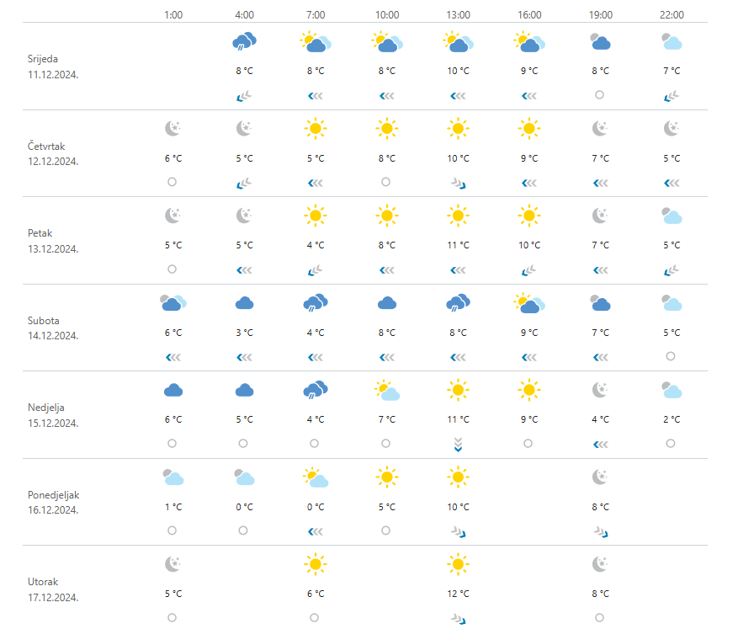Screen dimensions: 738x629
Task: Click sun icon for Utorak 13:00
Action: pos(458,564)
